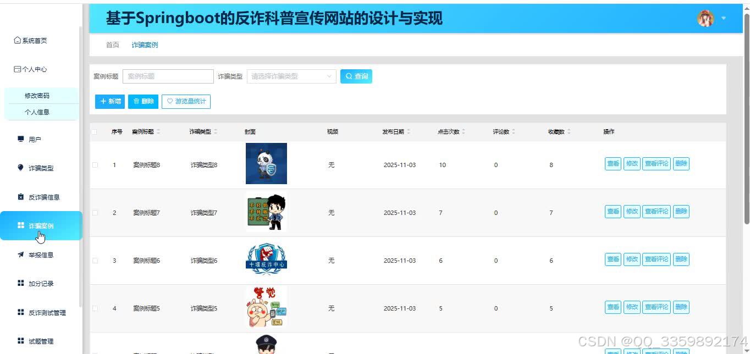Click the 查询 search button

click(356, 76)
